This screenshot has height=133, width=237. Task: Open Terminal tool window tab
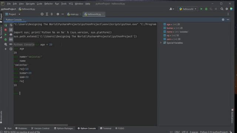pos(106,128)
